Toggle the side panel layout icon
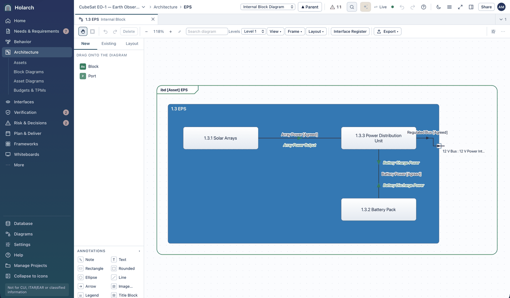Viewport: 510px width, 298px height. point(471,7)
